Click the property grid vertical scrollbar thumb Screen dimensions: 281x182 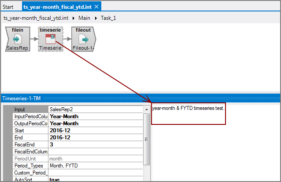(146, 139)
